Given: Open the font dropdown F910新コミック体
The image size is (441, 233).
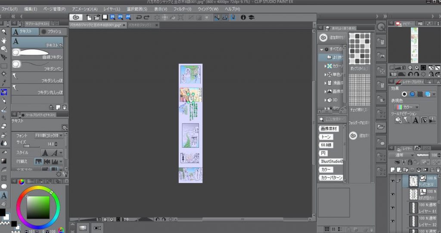Looking at the screenshot, I should (x=49, y=136).
